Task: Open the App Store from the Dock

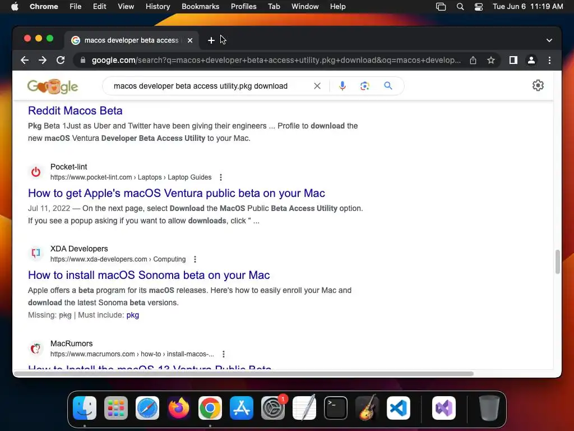Action: (242, 408)
